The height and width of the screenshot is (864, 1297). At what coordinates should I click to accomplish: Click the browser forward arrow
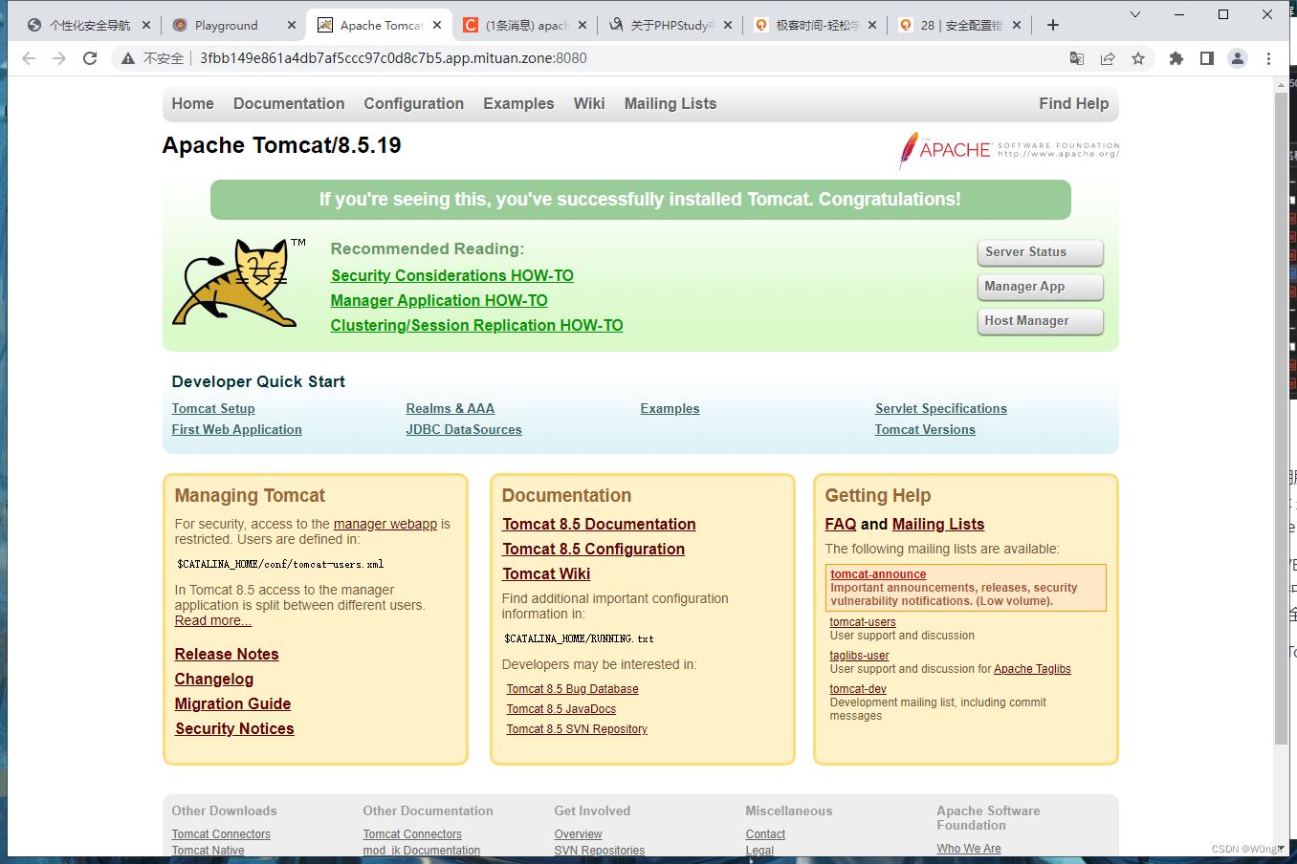click(x=59, y=58)
